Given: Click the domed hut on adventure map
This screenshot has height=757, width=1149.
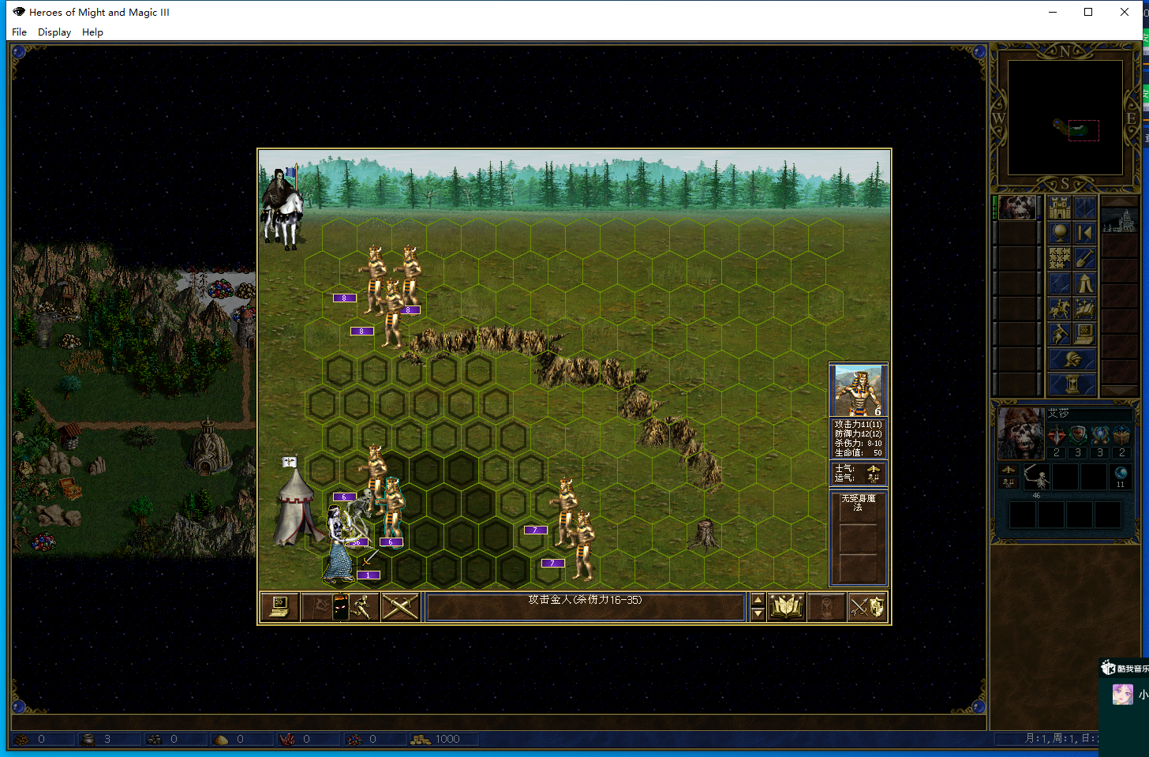Looking at the screenshot, I should click(209, 448).
